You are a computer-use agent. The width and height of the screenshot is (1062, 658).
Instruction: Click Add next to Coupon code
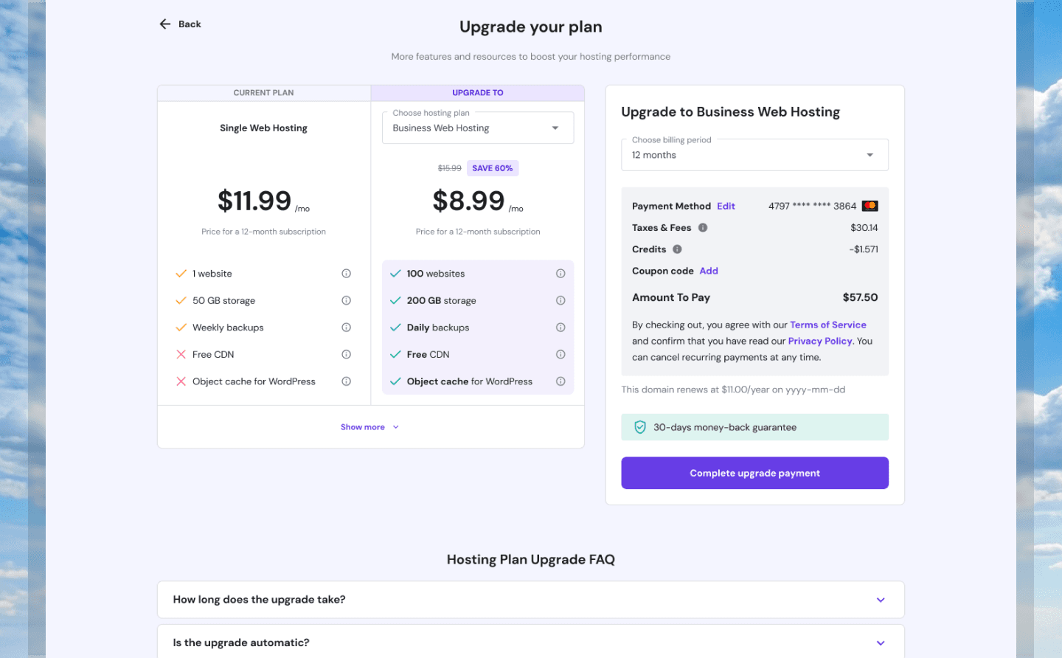click(x=709, y=271)
